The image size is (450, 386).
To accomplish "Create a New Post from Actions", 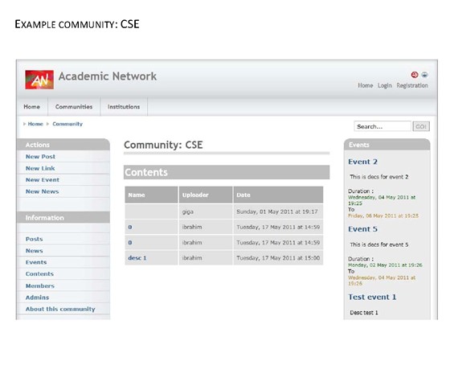I will (40, 157).
